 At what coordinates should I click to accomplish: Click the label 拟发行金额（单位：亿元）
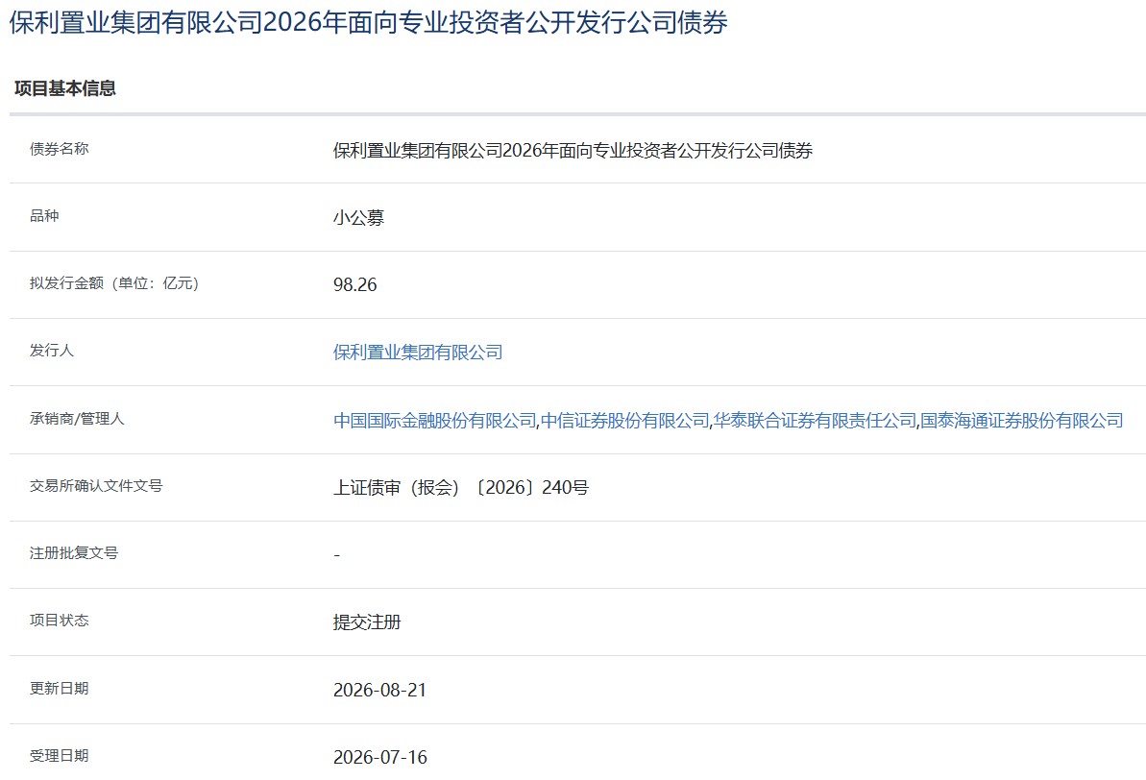pos(114,283)
